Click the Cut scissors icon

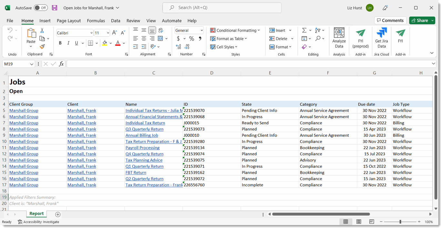[42, 30]
